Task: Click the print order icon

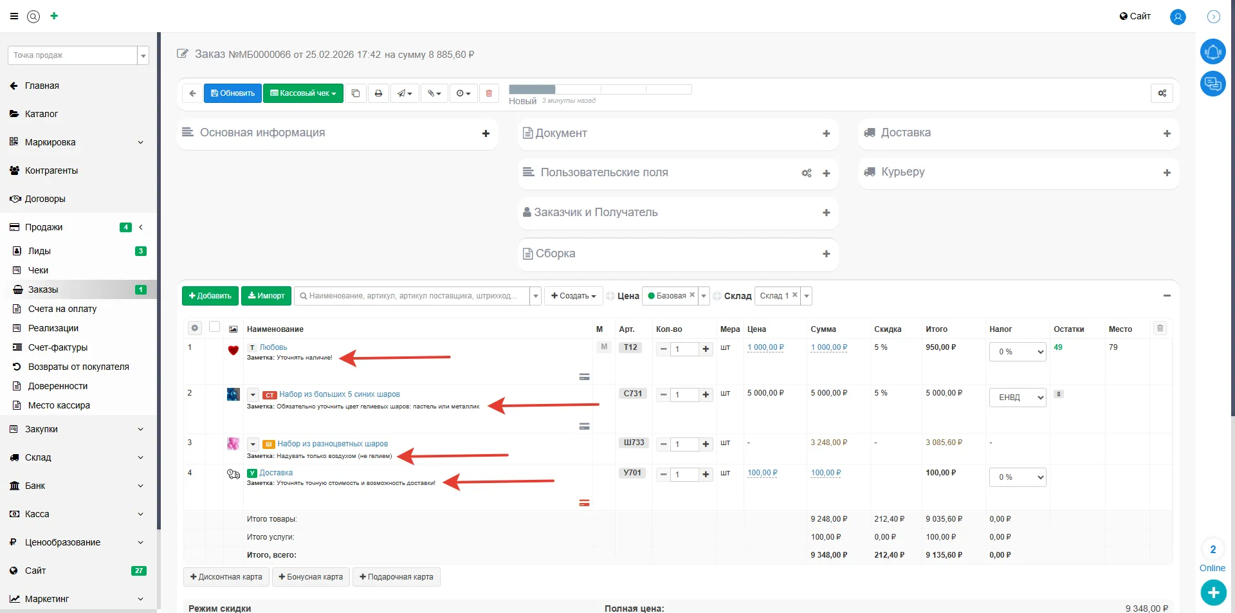Action: click(378, 93)
